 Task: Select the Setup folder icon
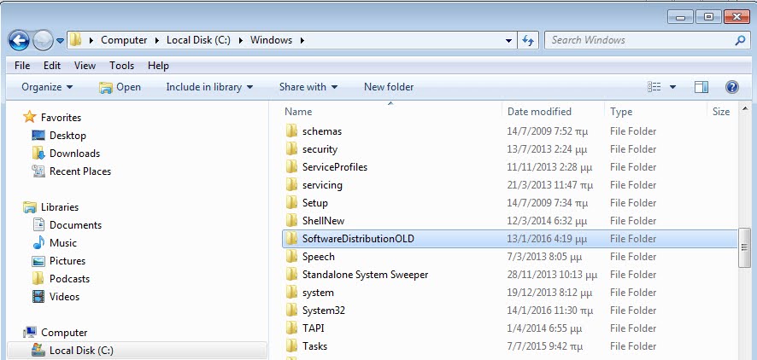tap(291, 202)
